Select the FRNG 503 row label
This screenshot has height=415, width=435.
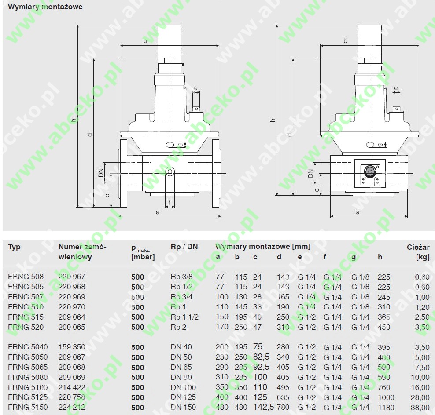click(26, 277)
